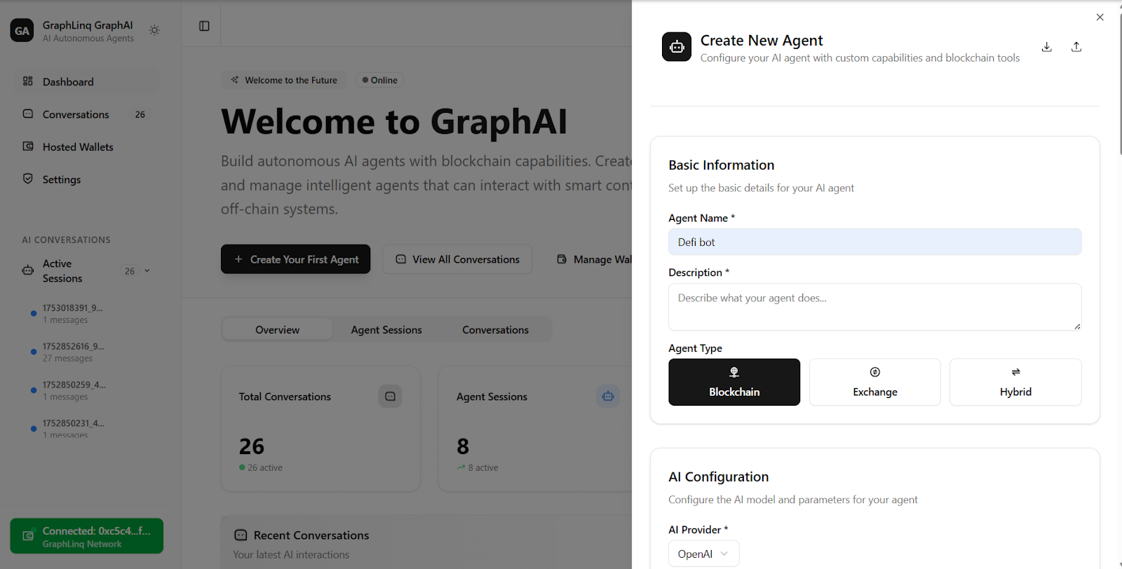Open Conversations in the sidebar
This screenshot has width=1122, height=569.
pos(87,114)
